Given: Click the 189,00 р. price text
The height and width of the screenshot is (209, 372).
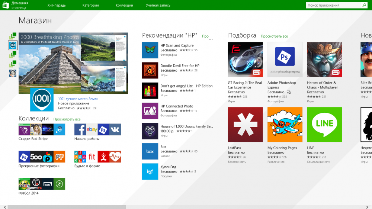Looking at the screenshot, I should pyautogui.click(x=167, y=131).
